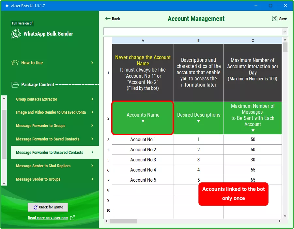Open the filter arrow under Maximum Number of Messages
The image size is (294, 229).
coord(253,130)
